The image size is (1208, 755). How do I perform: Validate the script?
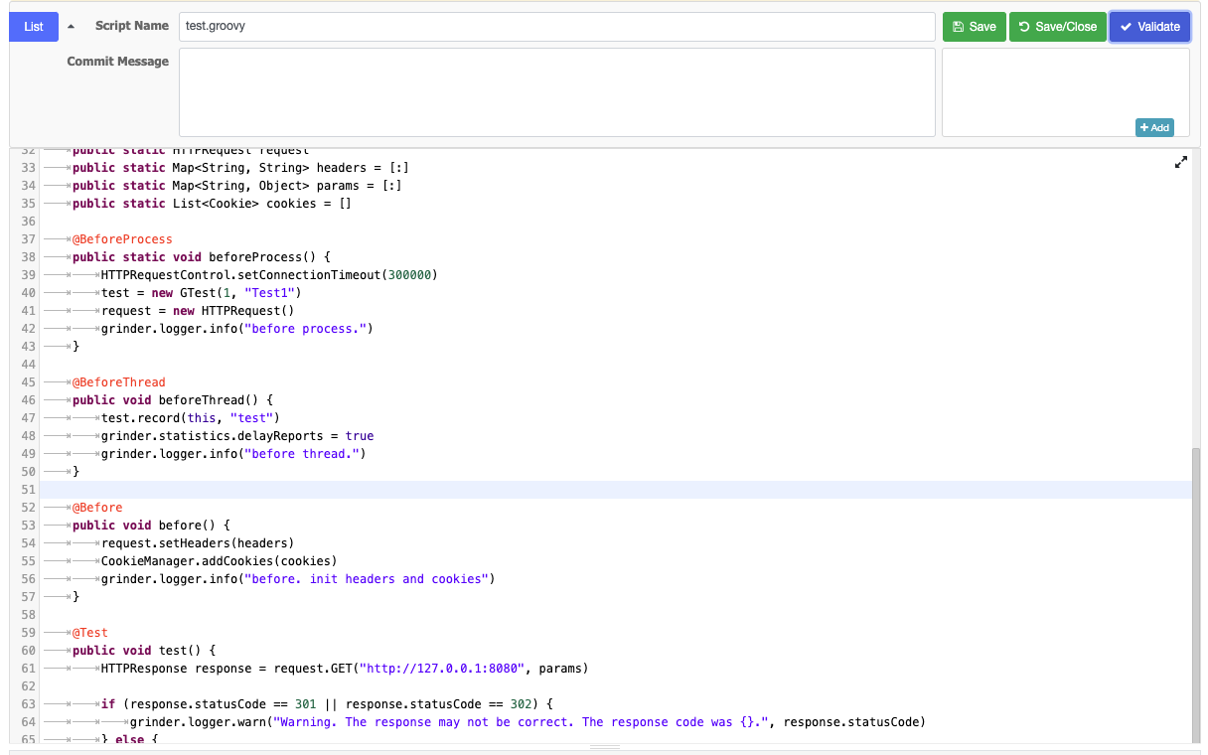[x=1149, y=27]
